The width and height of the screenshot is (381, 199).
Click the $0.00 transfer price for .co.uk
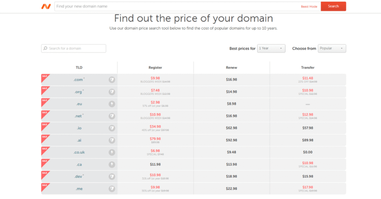(308, 152)
